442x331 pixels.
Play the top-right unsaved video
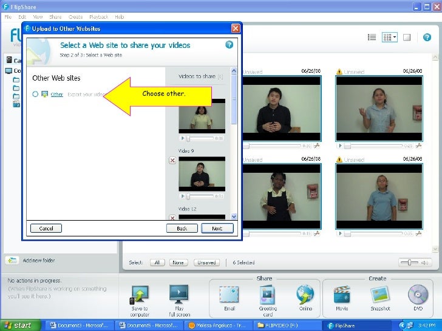pyautogui.click(x=340, y=145)
